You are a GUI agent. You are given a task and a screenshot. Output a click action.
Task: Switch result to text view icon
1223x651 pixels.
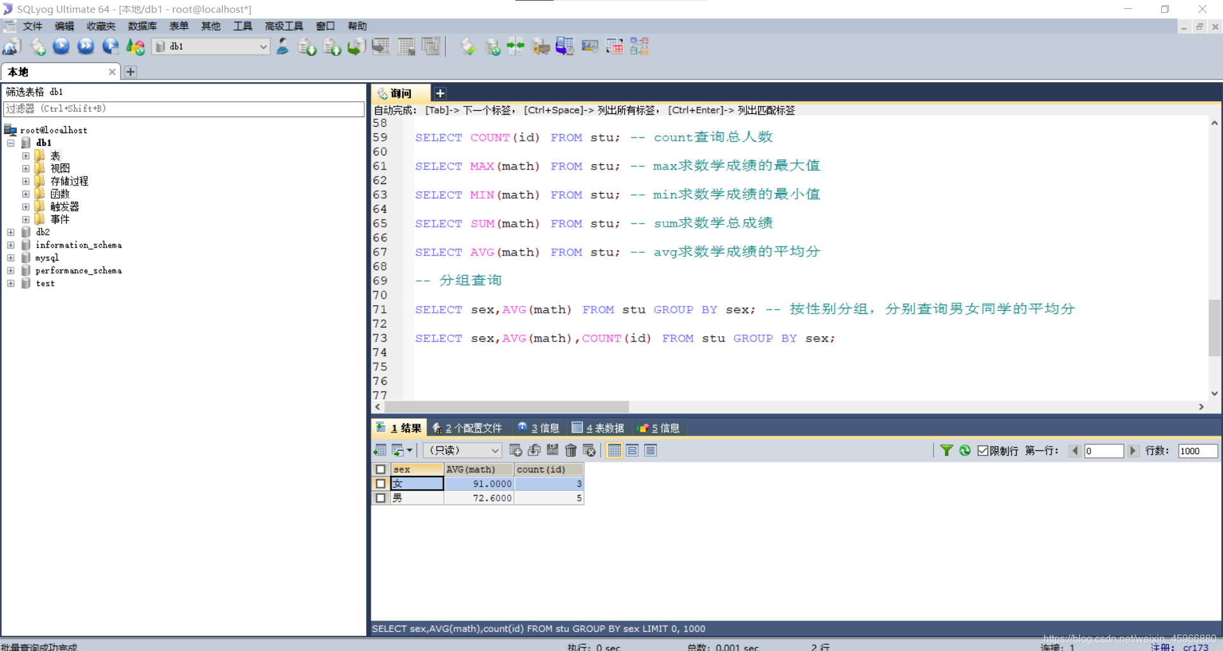pyautogui.click(x=650, y=450)
